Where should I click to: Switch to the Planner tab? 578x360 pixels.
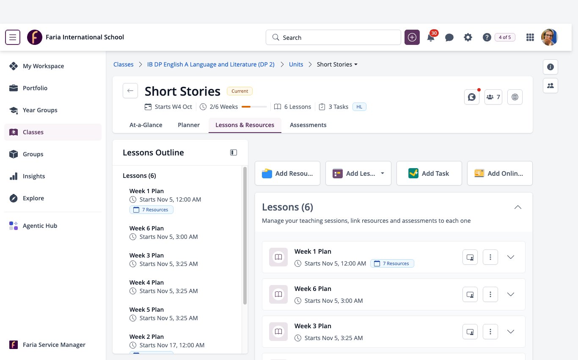click(189, 125)
